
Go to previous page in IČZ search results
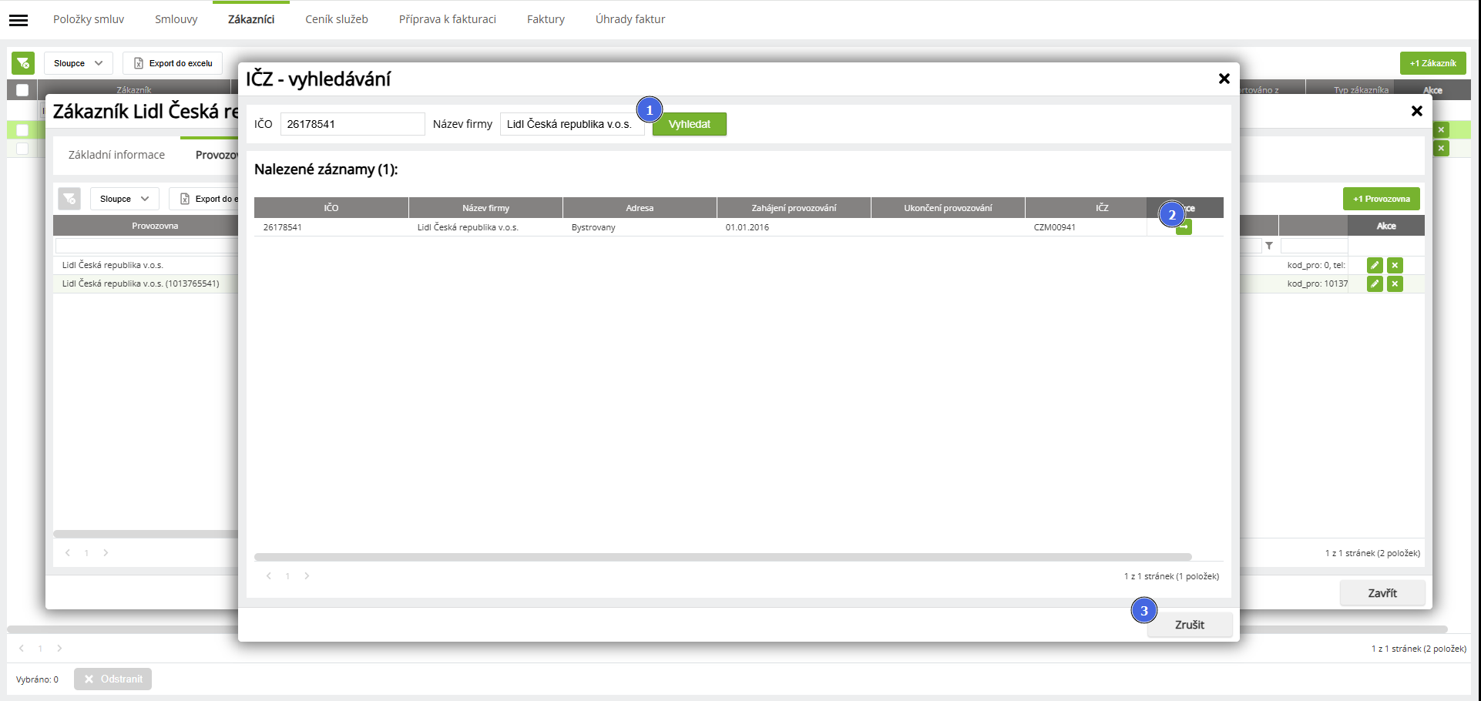[268, 575]
